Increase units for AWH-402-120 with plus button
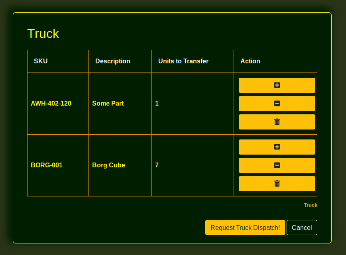Screen dimensions: 346x255 [x=277, y=85]
